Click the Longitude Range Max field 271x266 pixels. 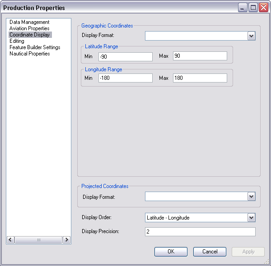(200, 78)
